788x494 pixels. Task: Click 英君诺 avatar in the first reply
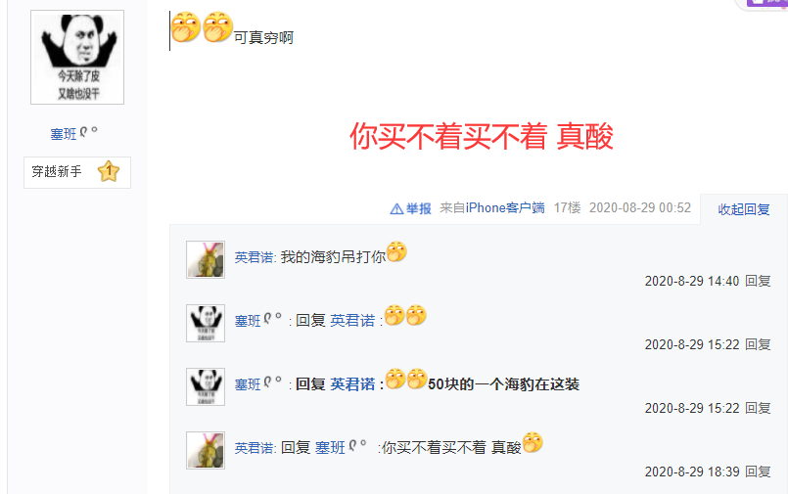click(206, 259)
